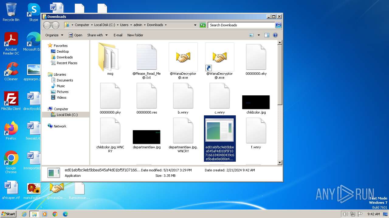
Task: Click the change view icon button
Action: point(251,35)
